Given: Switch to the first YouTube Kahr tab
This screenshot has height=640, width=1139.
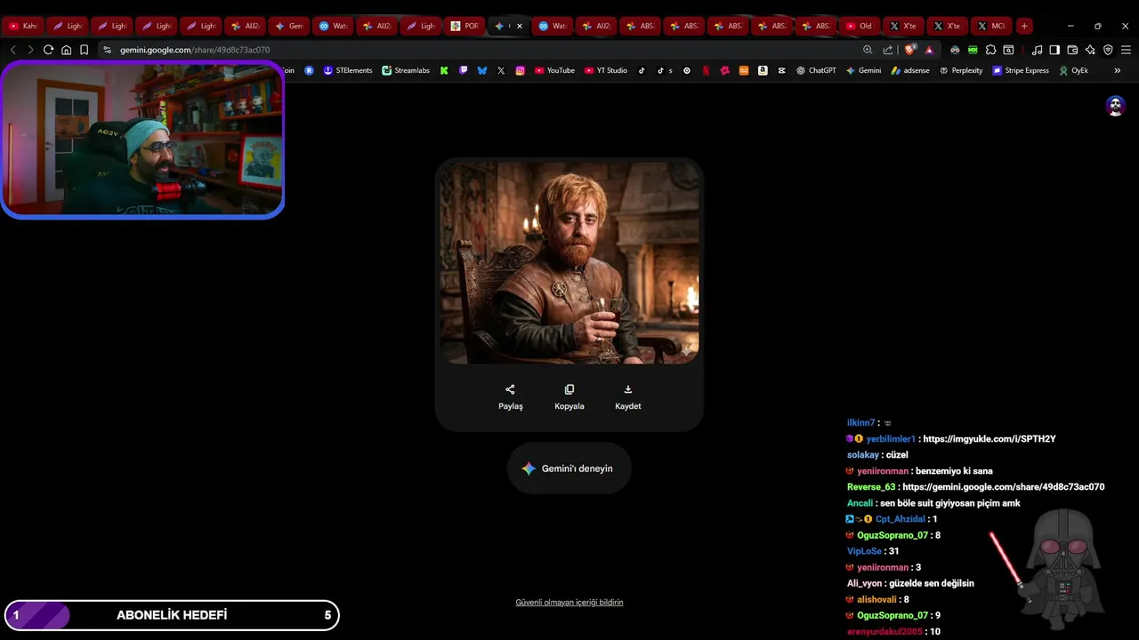Looking at the screenshot, I should click(21, 26).
